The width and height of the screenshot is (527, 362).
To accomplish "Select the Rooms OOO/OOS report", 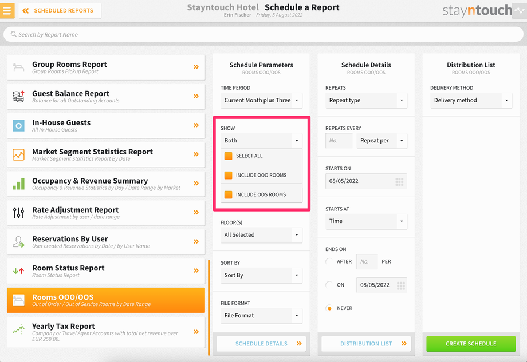I will click(106, 300).
